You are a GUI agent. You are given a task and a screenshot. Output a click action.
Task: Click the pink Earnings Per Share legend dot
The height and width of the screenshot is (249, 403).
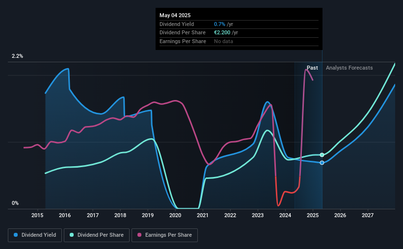coord(139,235)
